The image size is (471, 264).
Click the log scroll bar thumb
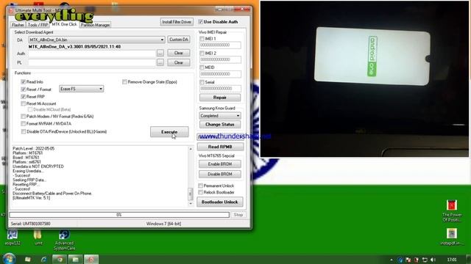pos(191,194)
